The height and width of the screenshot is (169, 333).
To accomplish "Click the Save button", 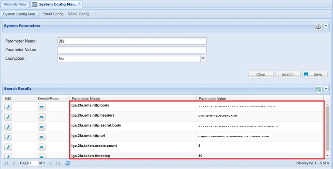I will pyautogui.click(x=315, y=74).
